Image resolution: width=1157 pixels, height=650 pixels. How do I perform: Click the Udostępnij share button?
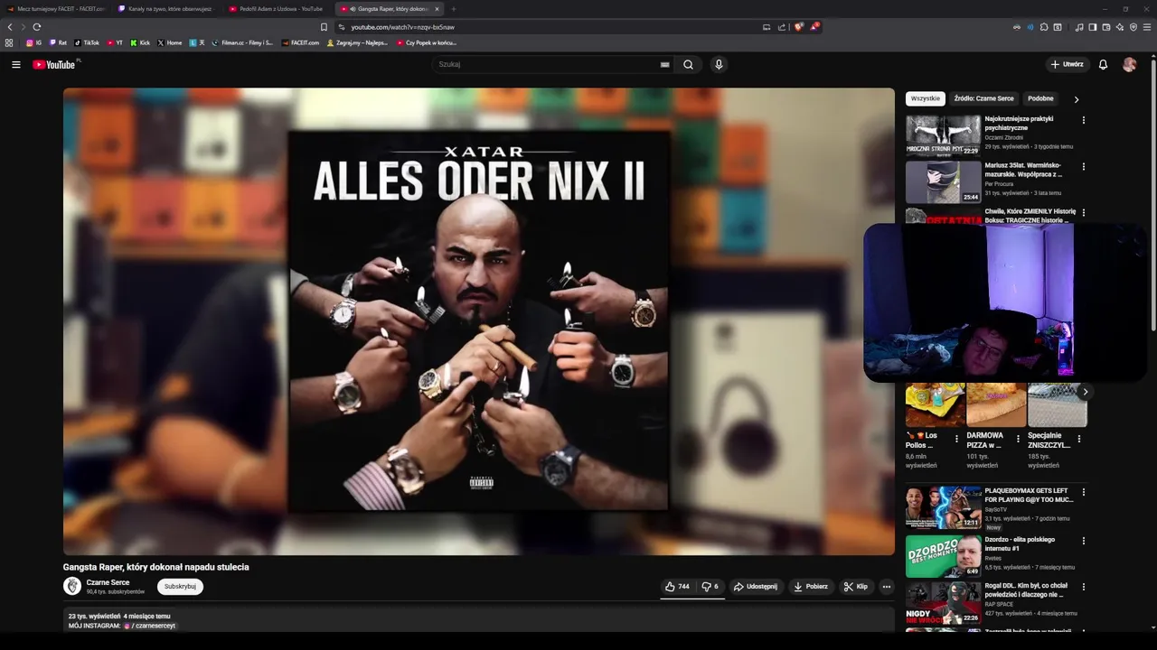coord(756,587)
